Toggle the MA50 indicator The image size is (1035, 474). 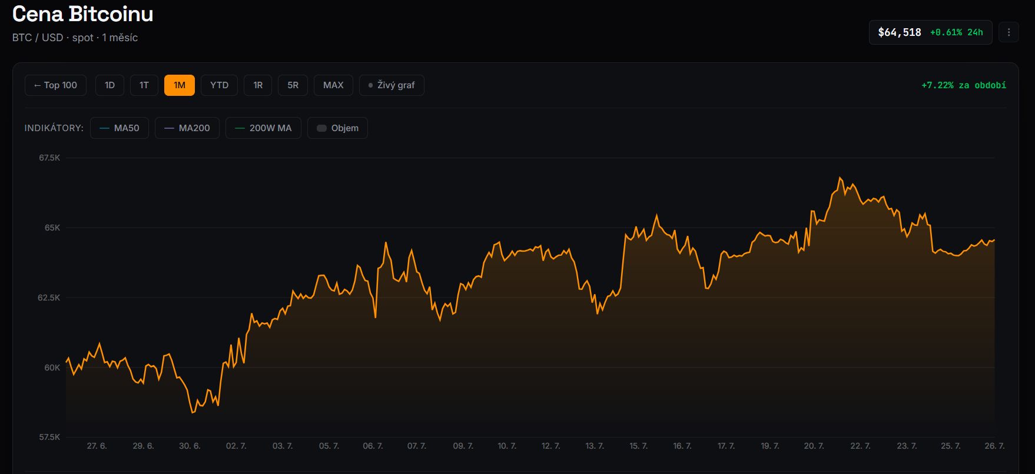[x=120, y=128]
